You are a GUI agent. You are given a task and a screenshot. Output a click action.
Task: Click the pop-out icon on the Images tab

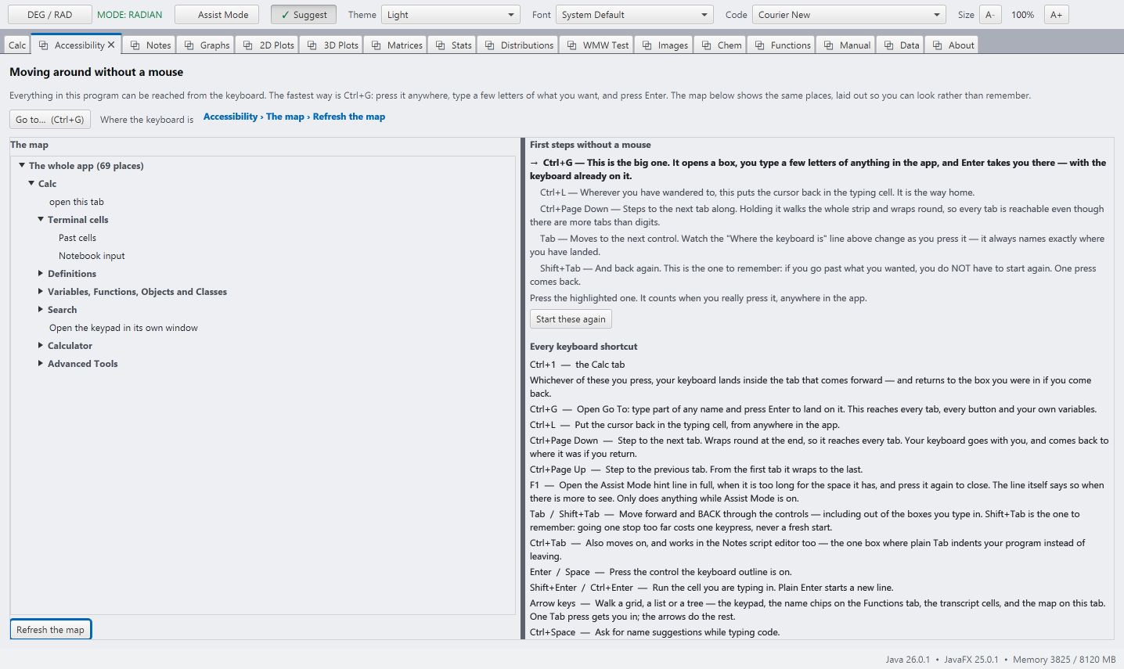pyautogui.click(x=647, y=45)
